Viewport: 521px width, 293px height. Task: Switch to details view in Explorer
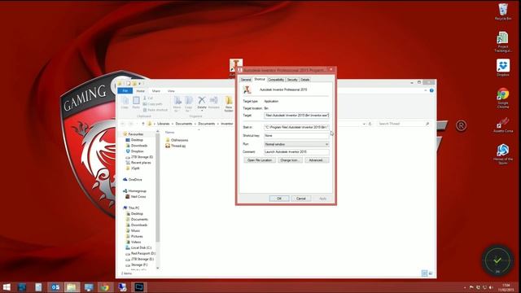click(424, 273)
